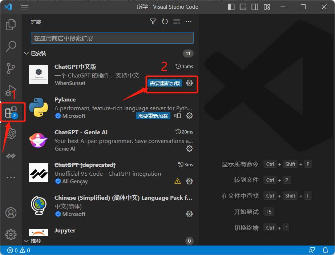
Task: Open the Search view in activity bar
Action: (11, 47)
